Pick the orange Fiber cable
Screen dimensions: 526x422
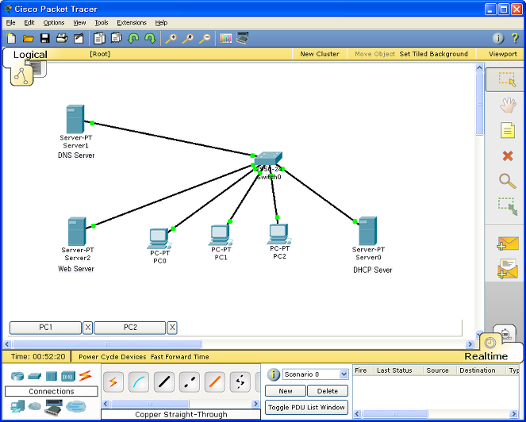[x=215, y=382]
